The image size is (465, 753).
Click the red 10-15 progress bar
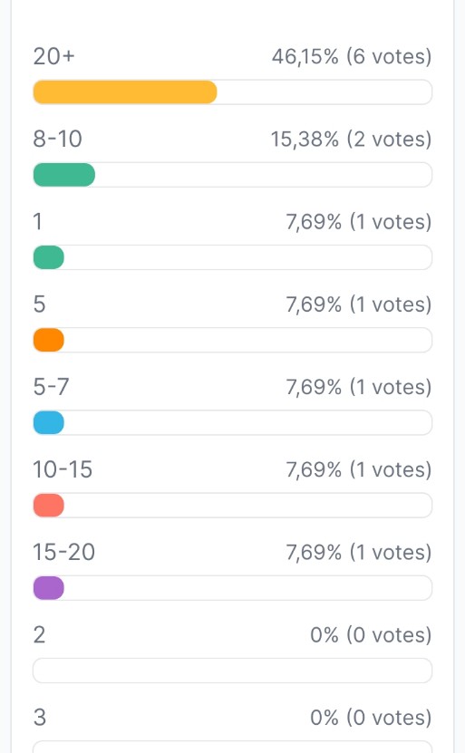tap(49, 506)
